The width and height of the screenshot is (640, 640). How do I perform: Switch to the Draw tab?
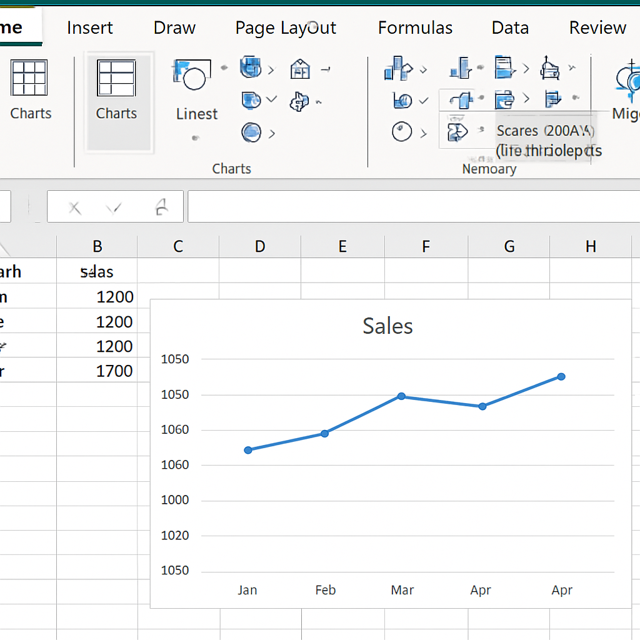[x=175, y=27]
